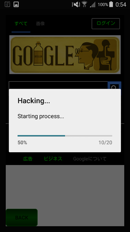Tap the vibrate mute status icon
Screen dimensions: 130x232
(76, 4)
